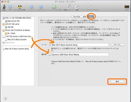Image resolution: width=131 pixels, height=102 pixels.
Task: Click the Image... button beside source field
Action: pos(117,45)
